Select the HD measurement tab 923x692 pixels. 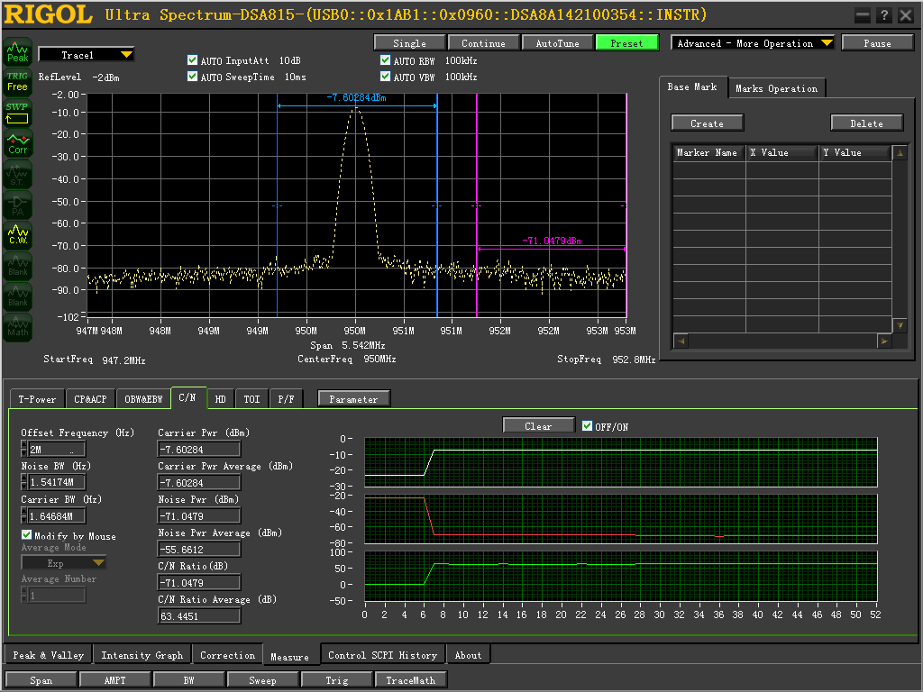point(220,399)
